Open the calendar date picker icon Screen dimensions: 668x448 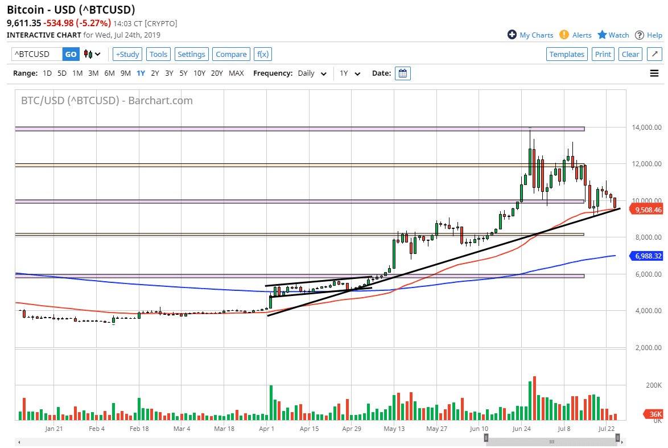403,73
